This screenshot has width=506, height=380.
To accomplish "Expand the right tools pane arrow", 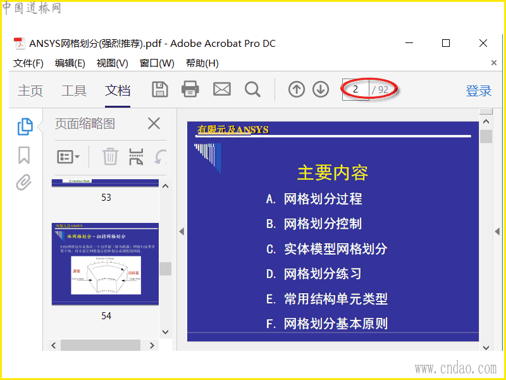I will pyautogui.click(x=497, y=231).
